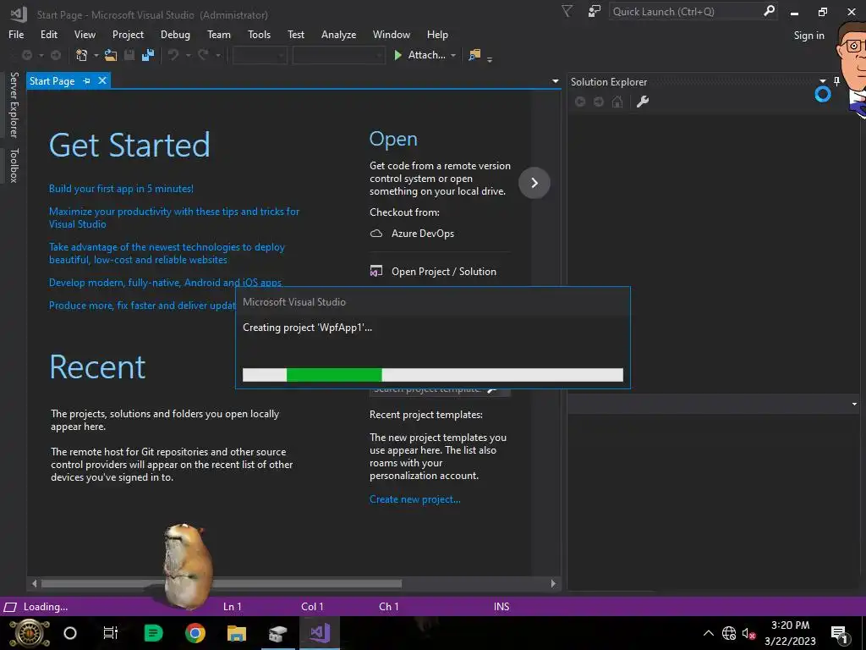Click the Solution Explorer wrench Properties icon

tap(643, 102)
